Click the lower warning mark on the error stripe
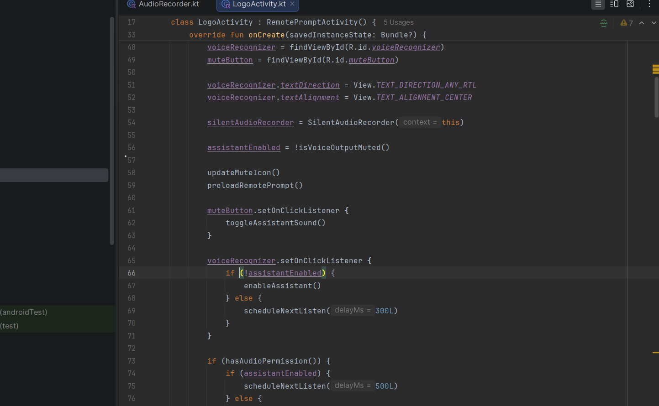Image resolution: width=659 pixels, height=406 pixels. 656,353
